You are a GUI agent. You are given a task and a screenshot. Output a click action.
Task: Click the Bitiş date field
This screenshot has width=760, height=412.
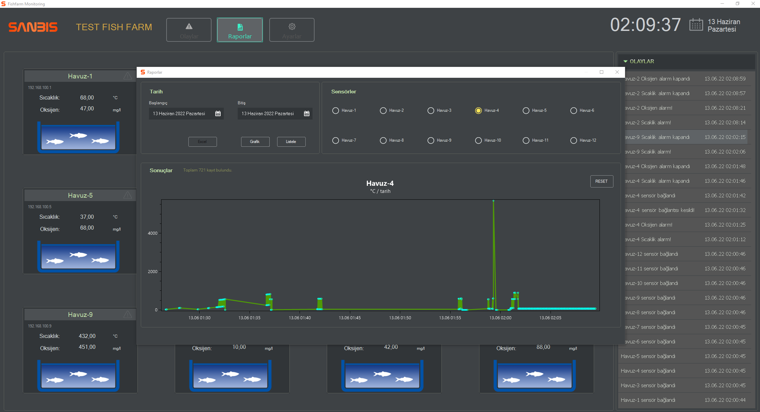click(275, 113)
